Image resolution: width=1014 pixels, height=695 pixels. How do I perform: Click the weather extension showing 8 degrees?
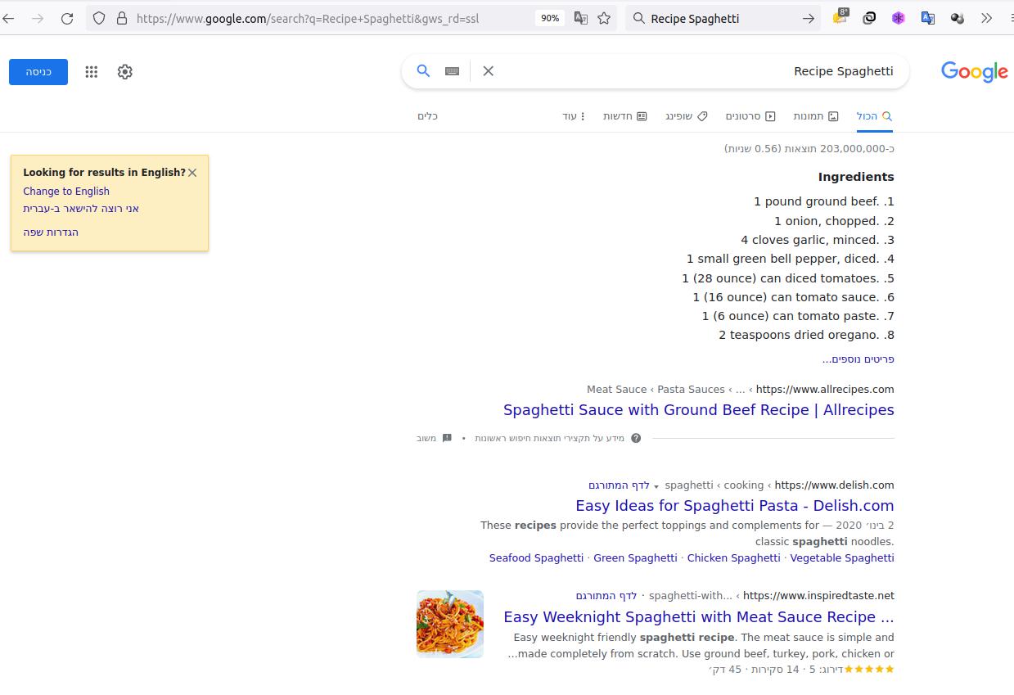pos(840,18)
